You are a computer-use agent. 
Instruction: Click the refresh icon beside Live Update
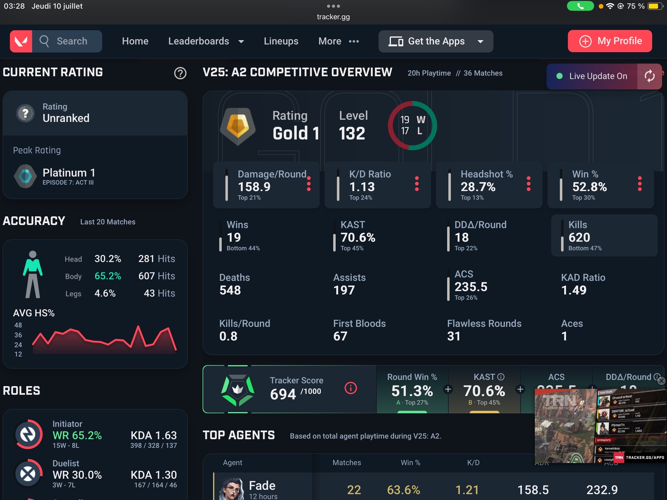(x=649, y=76)
